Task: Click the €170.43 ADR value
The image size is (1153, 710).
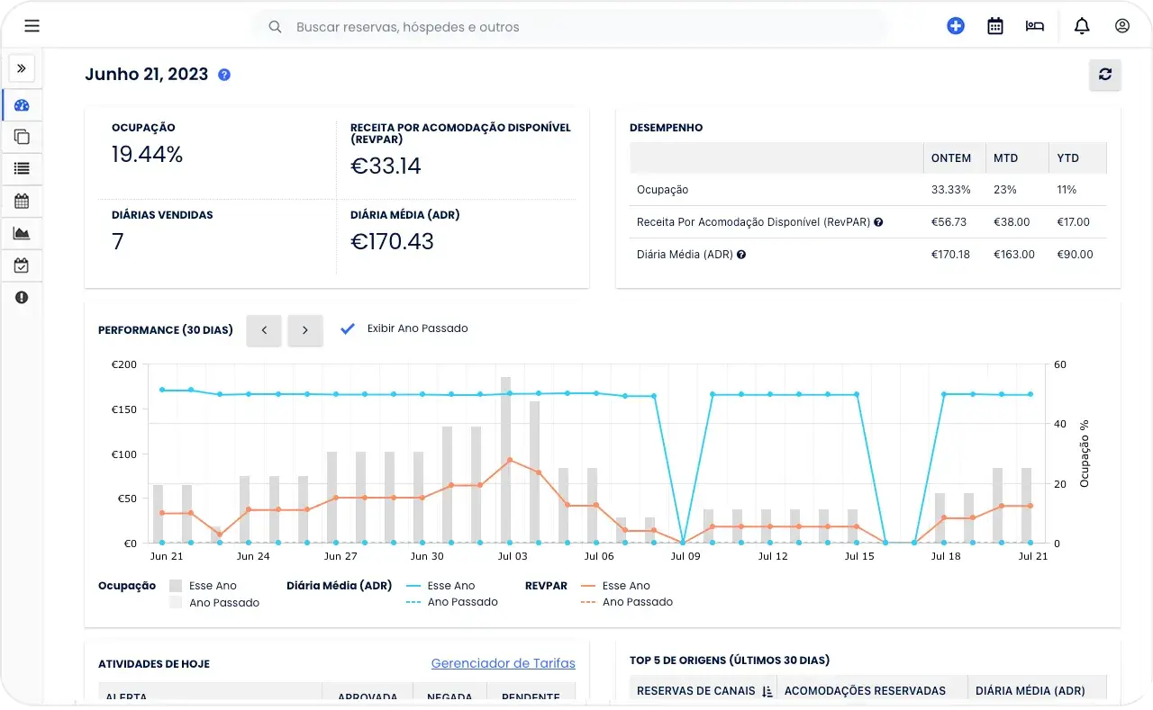Action: coord(392,241)
